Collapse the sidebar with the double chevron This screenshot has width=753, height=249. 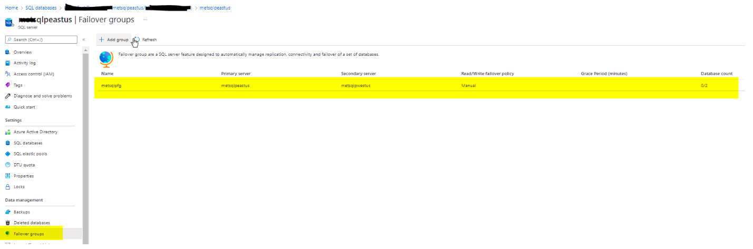tap(83, 39)
